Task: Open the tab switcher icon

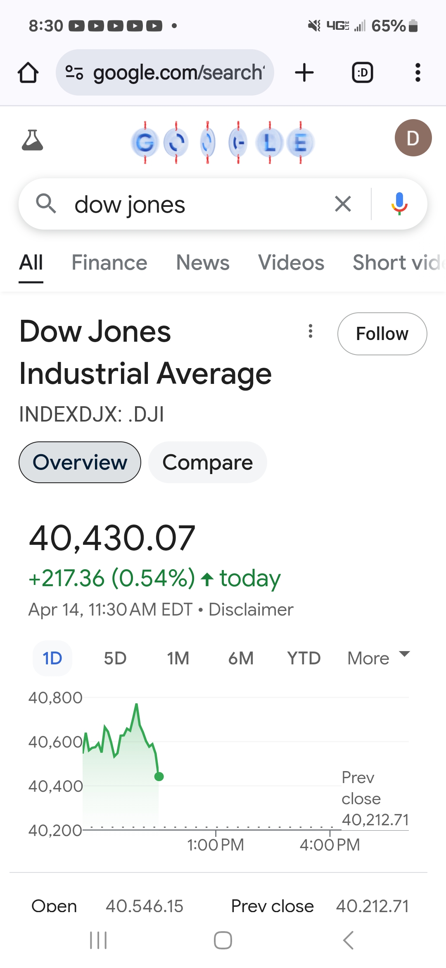Action: click(x=362, y=73)
